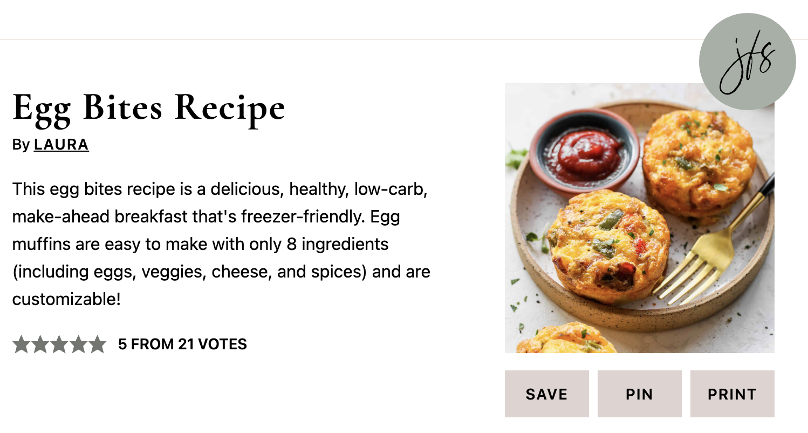Click the first rating star
This screenshot has width=808, height=433.
pyautogui.click(x=21, y=344)
